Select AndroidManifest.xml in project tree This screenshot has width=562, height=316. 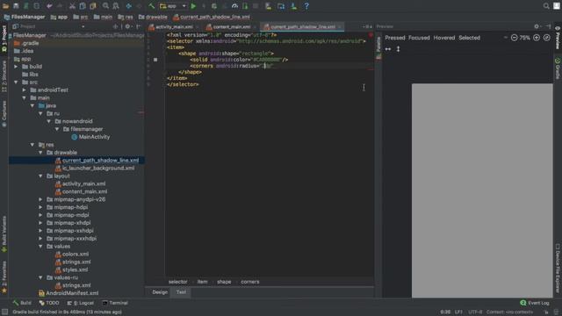72,293
